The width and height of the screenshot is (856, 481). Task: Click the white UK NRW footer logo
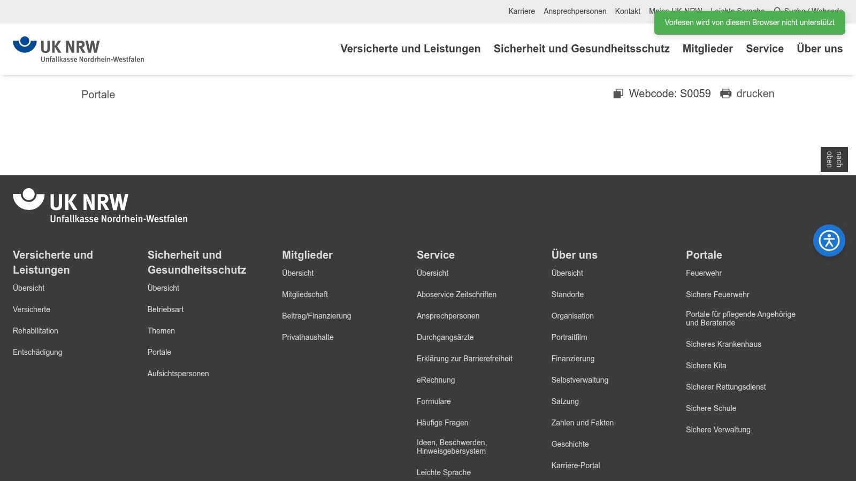pos(100,206)
